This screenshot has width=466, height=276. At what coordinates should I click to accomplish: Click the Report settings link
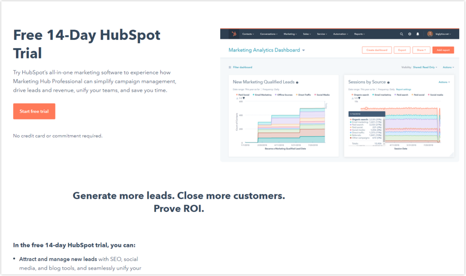pyautogui.click(x=403, y=89)
